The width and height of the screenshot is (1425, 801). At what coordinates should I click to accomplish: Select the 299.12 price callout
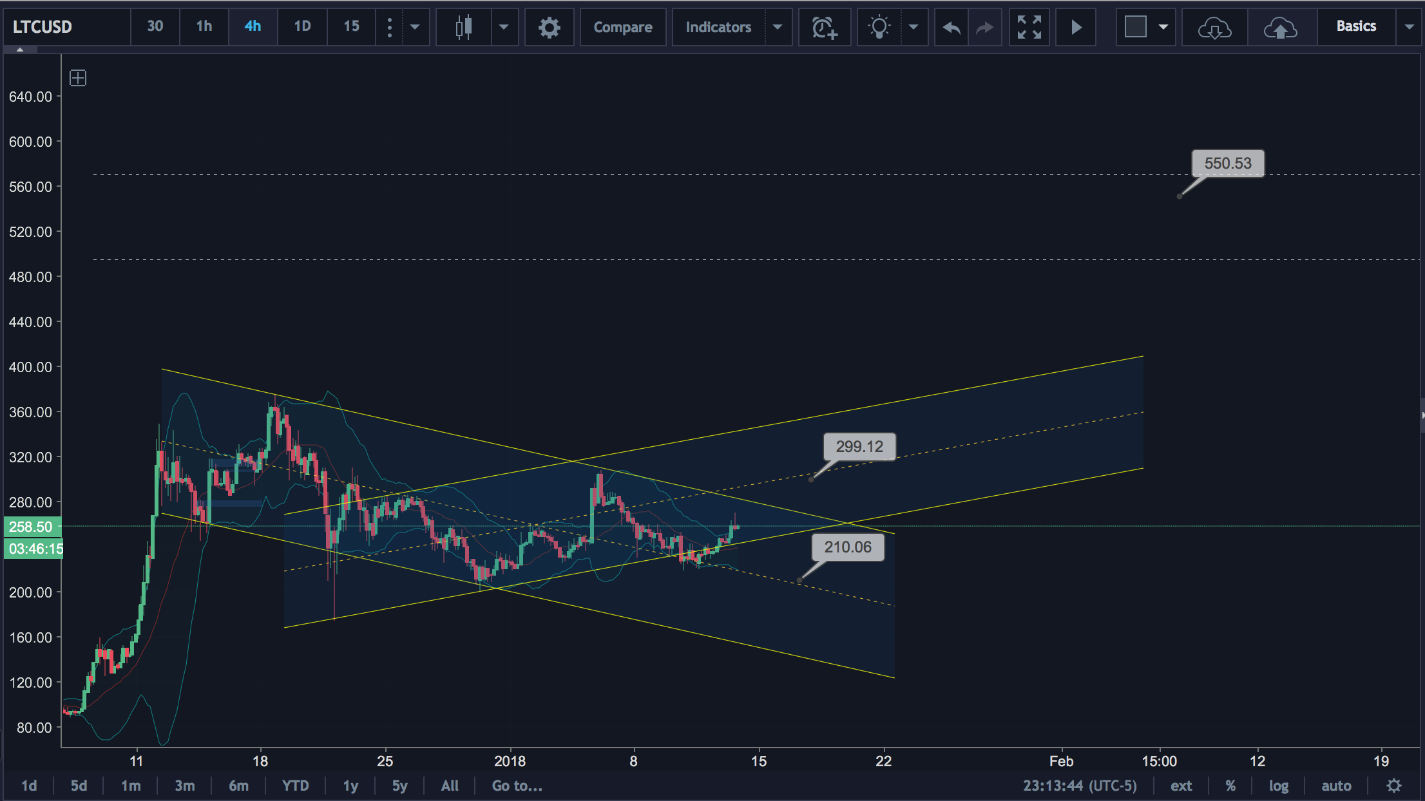859,447
